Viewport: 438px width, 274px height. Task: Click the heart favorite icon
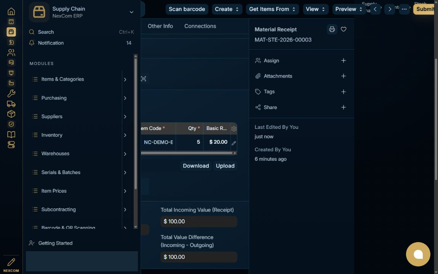(344, 29)
